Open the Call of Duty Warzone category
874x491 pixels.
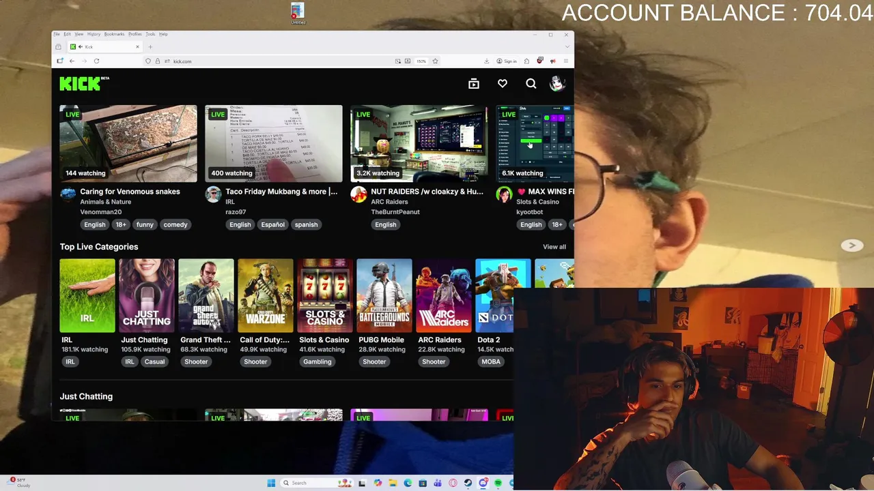266,295
